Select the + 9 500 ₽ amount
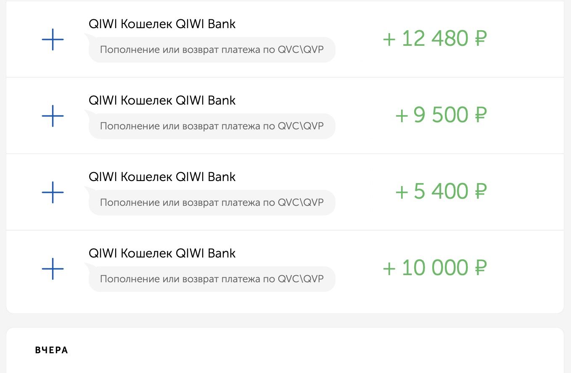This screenshot has width=571, height=373. [441, 116]
